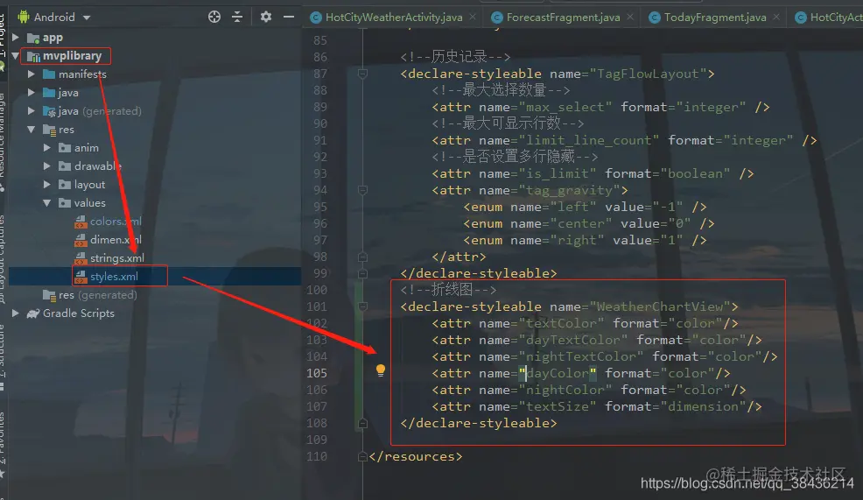Collapse the values folder
The image size is (863, 500).
coord(47,202)
